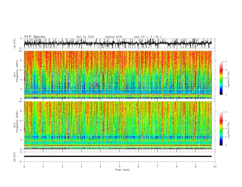Click the ch.2 spectrogram plot
The width and height of the screenshot is (242, 187).
click(118, 125)
